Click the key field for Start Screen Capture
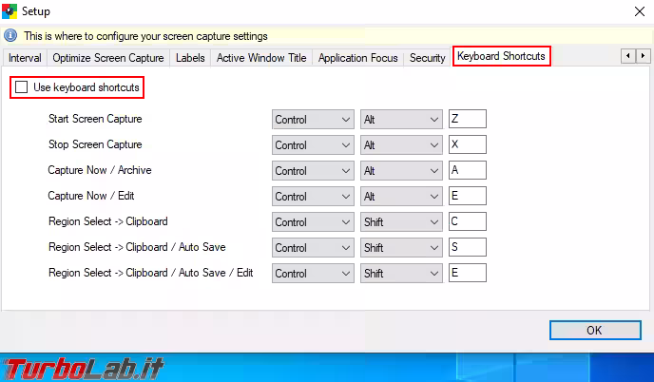This screenshot has height=382, width=654. pyautogui.click(x=467, y=120)
